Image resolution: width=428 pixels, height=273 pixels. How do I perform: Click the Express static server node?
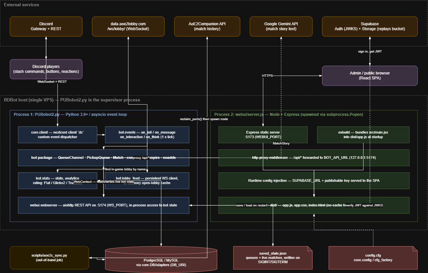tap(263, 135)
